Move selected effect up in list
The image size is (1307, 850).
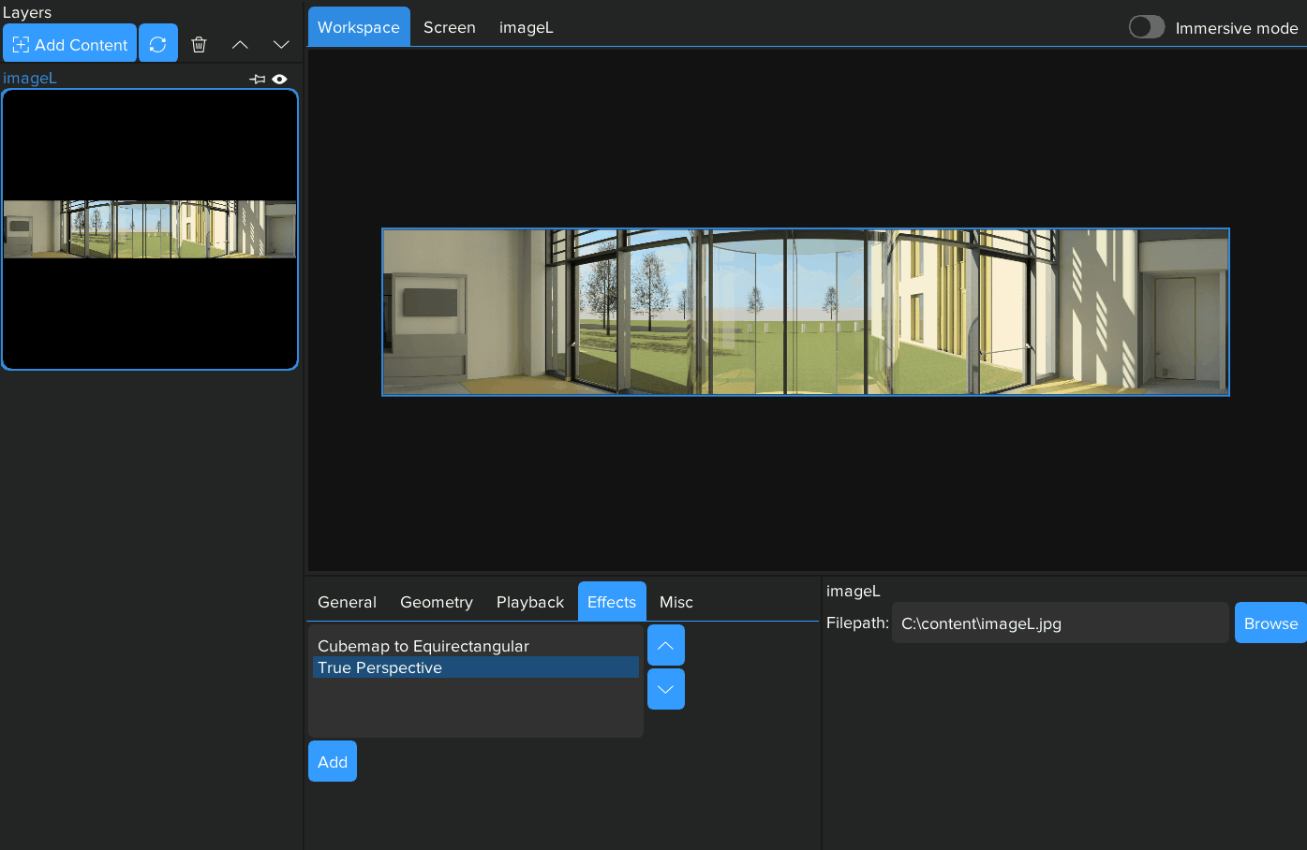point(665,645)
